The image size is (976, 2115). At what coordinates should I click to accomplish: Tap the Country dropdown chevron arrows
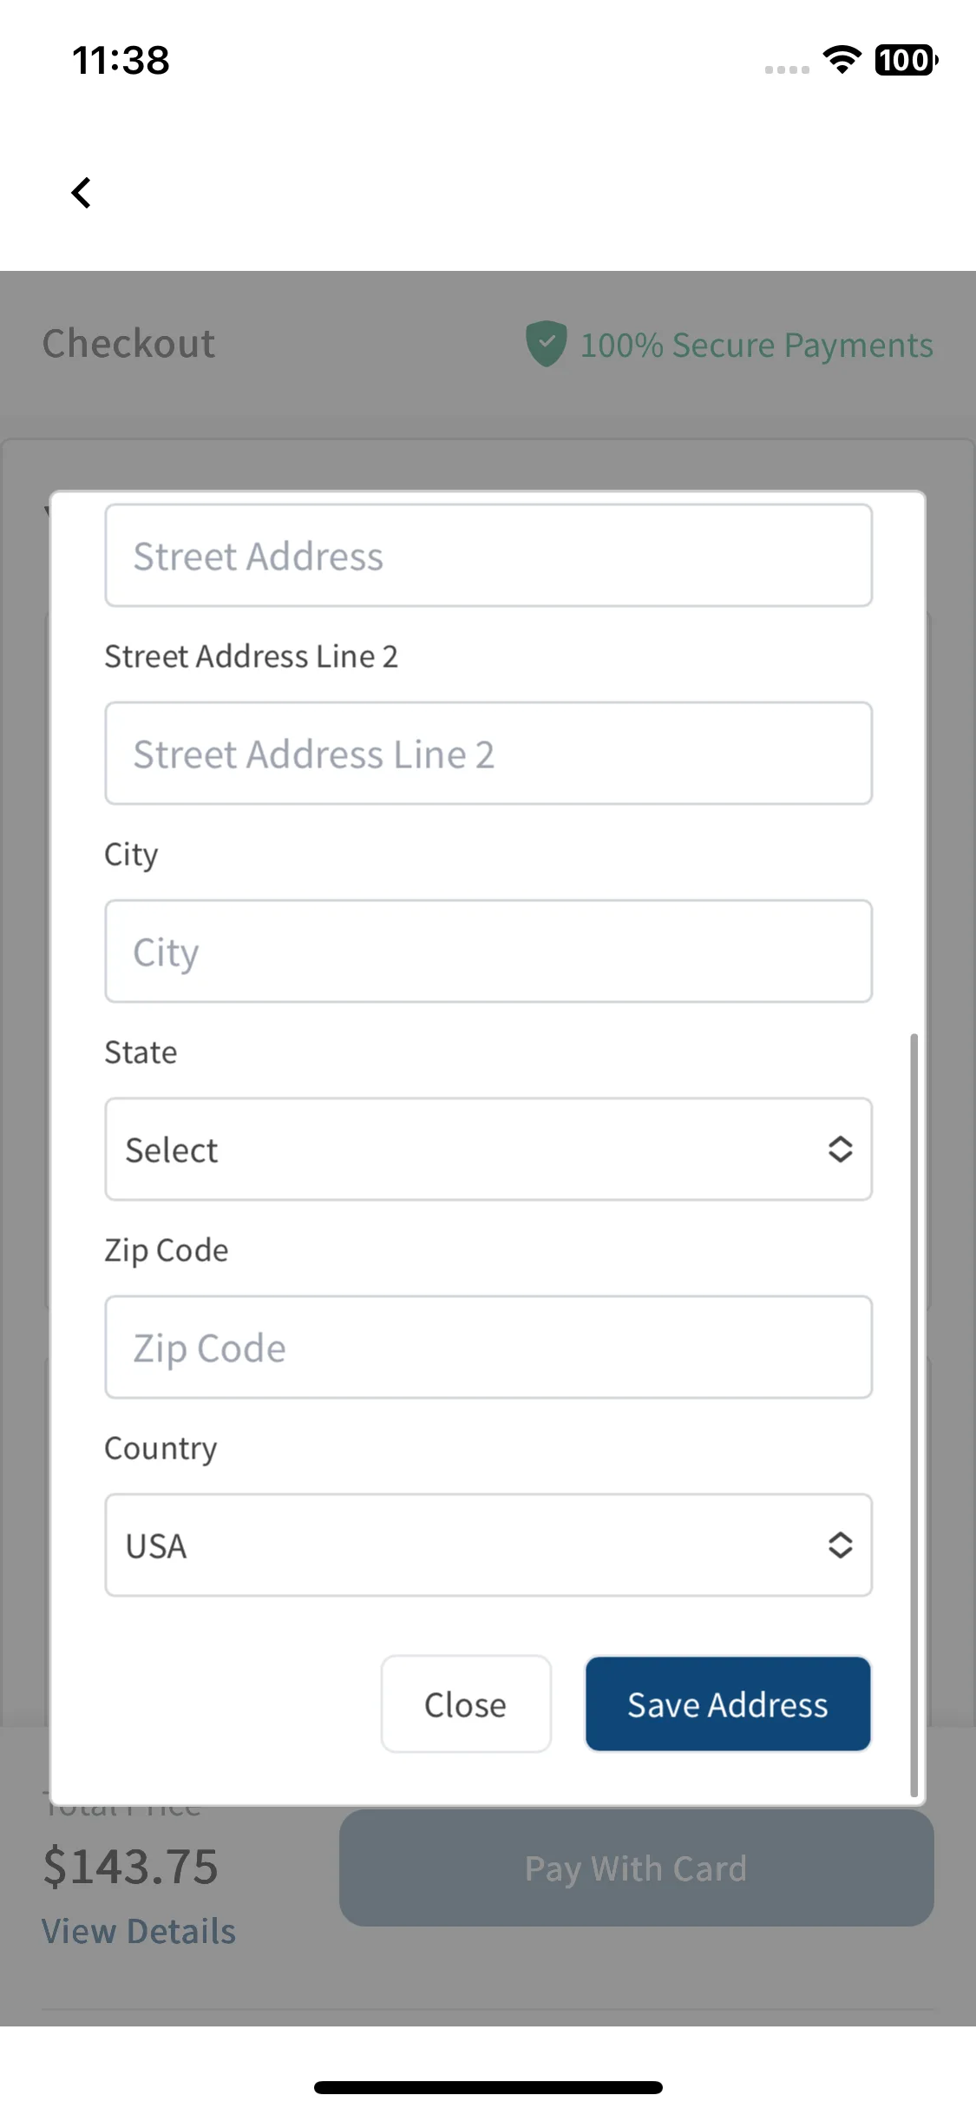tap(840, 1545)
